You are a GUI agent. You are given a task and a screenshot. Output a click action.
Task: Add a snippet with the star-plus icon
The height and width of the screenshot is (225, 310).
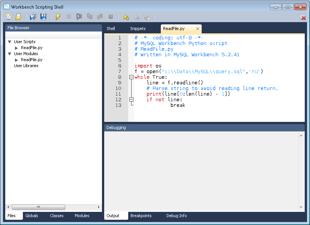click(x=126, y=17)
